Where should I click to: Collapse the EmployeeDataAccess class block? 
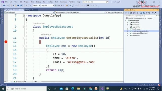[24, 27]
